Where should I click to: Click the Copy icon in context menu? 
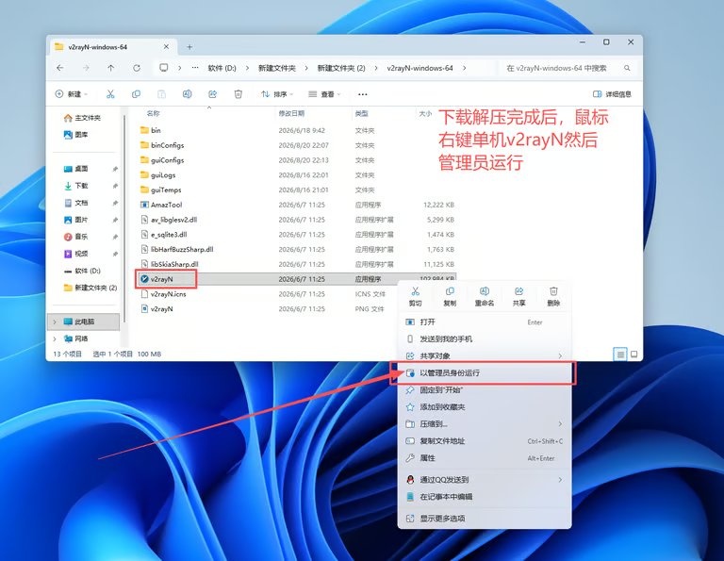(450, 296)
